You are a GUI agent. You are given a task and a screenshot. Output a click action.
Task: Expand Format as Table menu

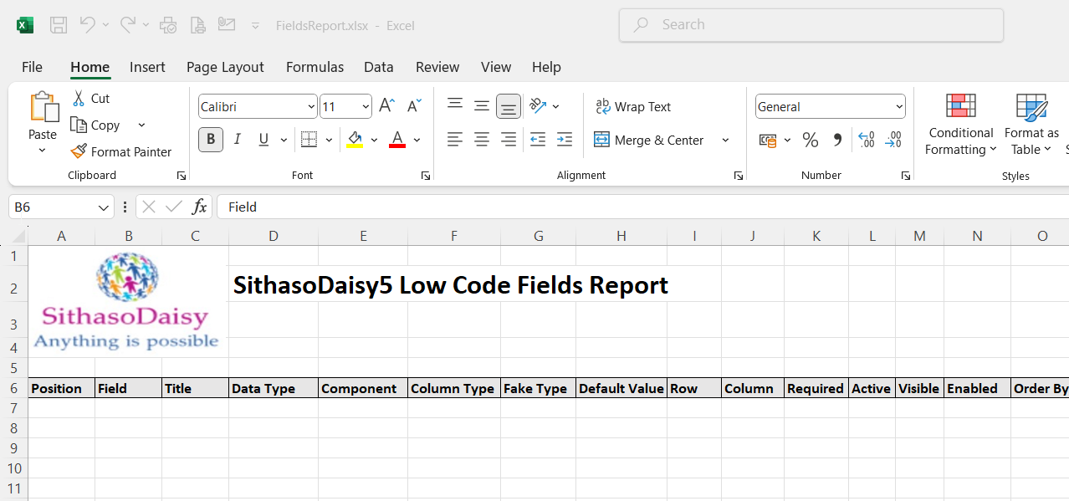pos(1031,125)
